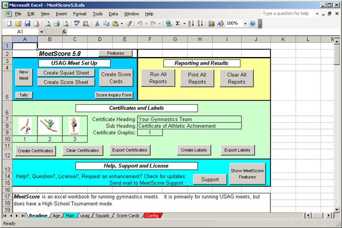Open the Format menu
This screenshot has width=342, height=228.
click(80, 14)
